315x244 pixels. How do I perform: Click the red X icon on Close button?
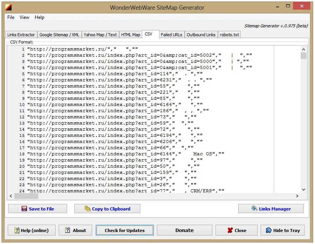click(230, 231)
